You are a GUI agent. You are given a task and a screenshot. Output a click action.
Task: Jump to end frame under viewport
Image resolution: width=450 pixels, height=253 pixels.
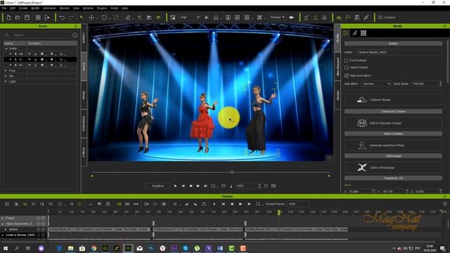[205, 186]
